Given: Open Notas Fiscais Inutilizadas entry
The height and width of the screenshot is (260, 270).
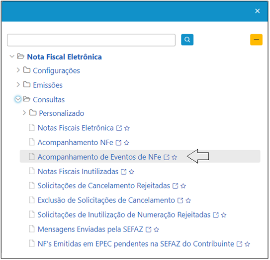Looking at the screenshot, I should click(78, 172).
